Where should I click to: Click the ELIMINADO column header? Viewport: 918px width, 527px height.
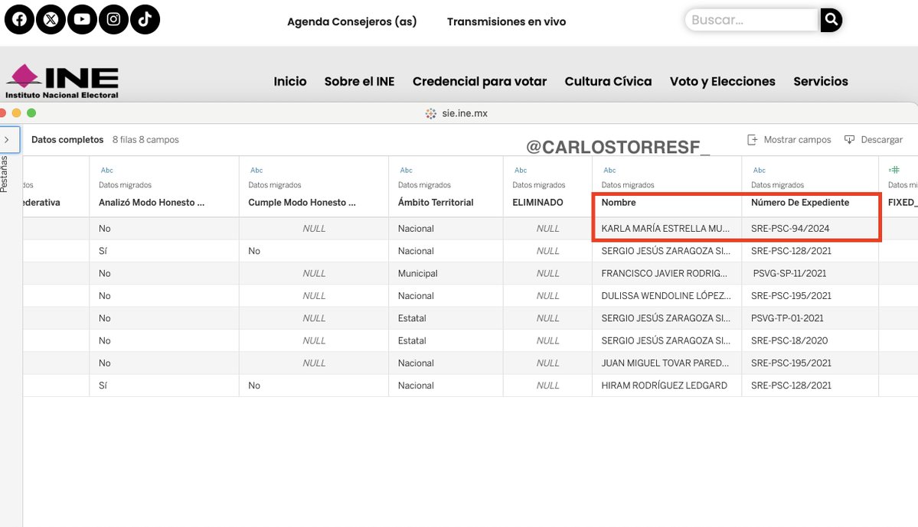coord(537,203)
